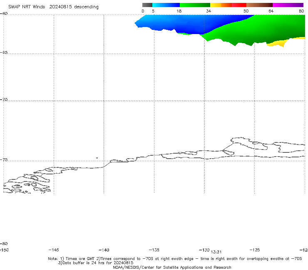Click the 'Data buffer is 24 hrs' note

point(96,263)
